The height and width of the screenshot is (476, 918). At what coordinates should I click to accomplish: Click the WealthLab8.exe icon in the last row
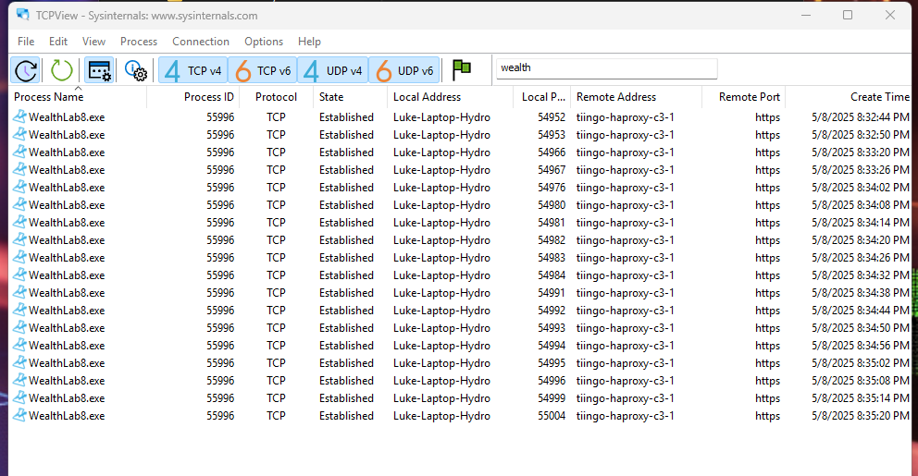click(x=20, y=416)
